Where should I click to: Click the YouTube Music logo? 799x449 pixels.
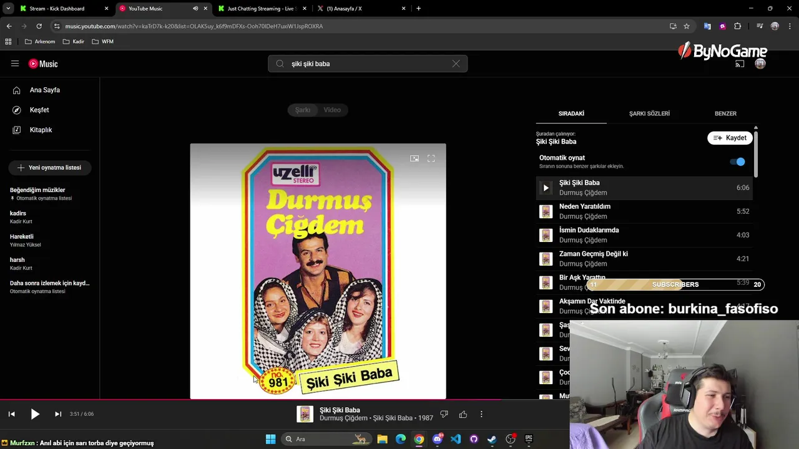(43, 64)
